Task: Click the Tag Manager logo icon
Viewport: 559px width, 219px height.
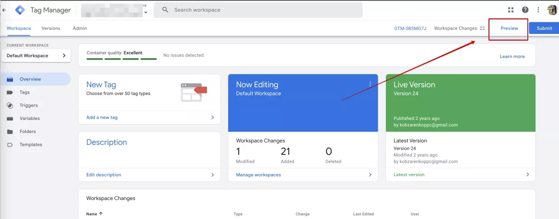Action: [20, 10]
